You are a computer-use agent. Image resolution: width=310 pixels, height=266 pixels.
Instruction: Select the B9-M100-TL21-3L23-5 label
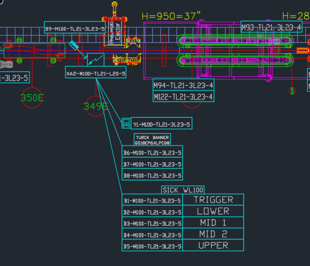[x=75, y=27]
